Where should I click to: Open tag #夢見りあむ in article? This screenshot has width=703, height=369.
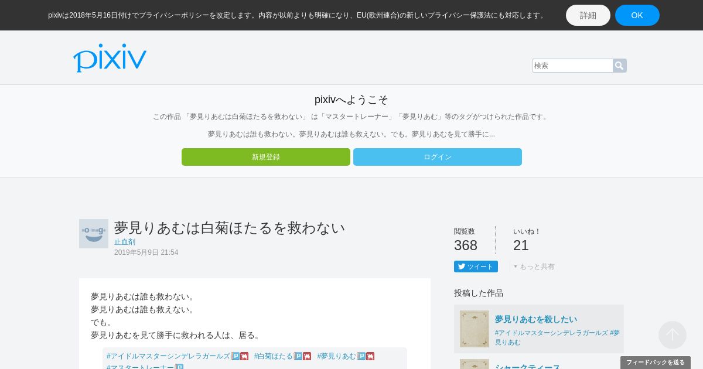pyautogui.click(x=337, y=356)
